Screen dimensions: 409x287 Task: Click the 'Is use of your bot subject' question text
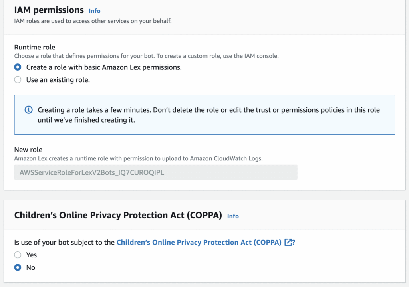coord(64,242)
